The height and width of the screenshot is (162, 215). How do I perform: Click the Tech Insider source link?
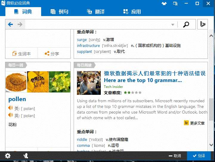coord(113,87)
